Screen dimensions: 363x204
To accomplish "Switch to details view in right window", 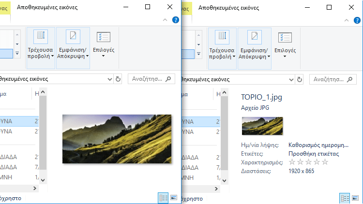I will (x=345, y=199).
